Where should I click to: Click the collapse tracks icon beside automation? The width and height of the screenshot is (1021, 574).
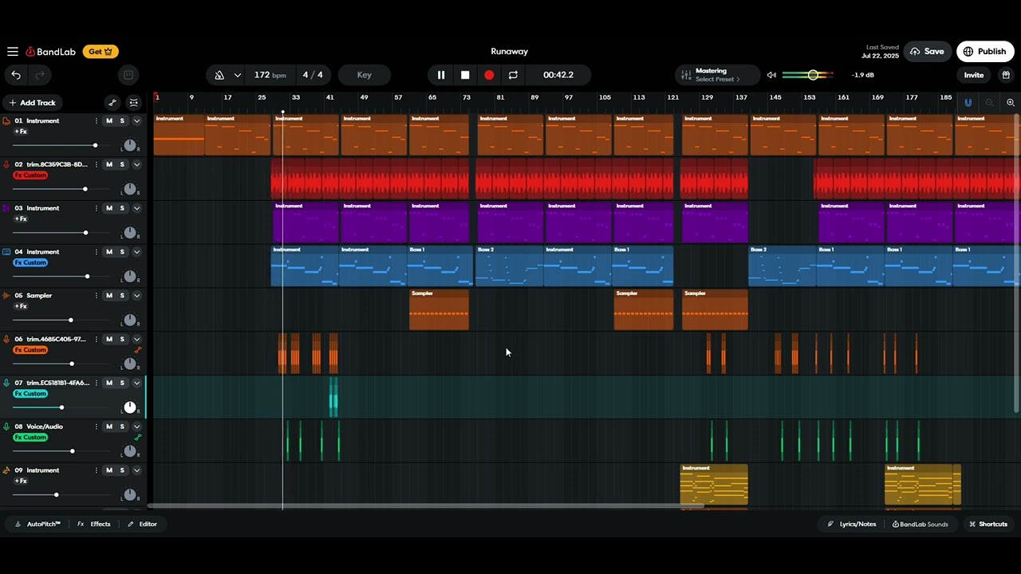[133, 103]
